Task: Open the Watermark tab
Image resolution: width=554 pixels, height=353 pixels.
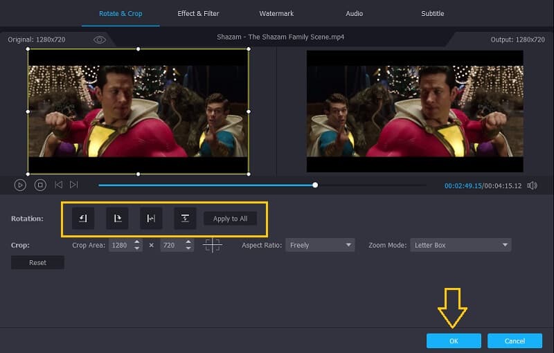Action: pos(276,13)
